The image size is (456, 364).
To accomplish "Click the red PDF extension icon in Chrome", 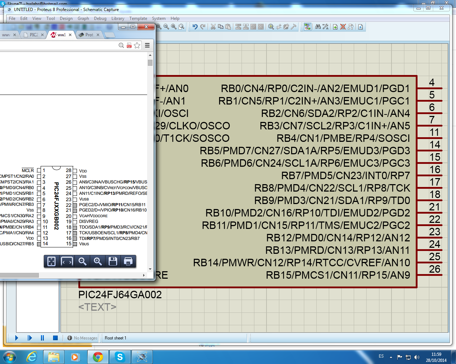I will [x=129, y=45].
